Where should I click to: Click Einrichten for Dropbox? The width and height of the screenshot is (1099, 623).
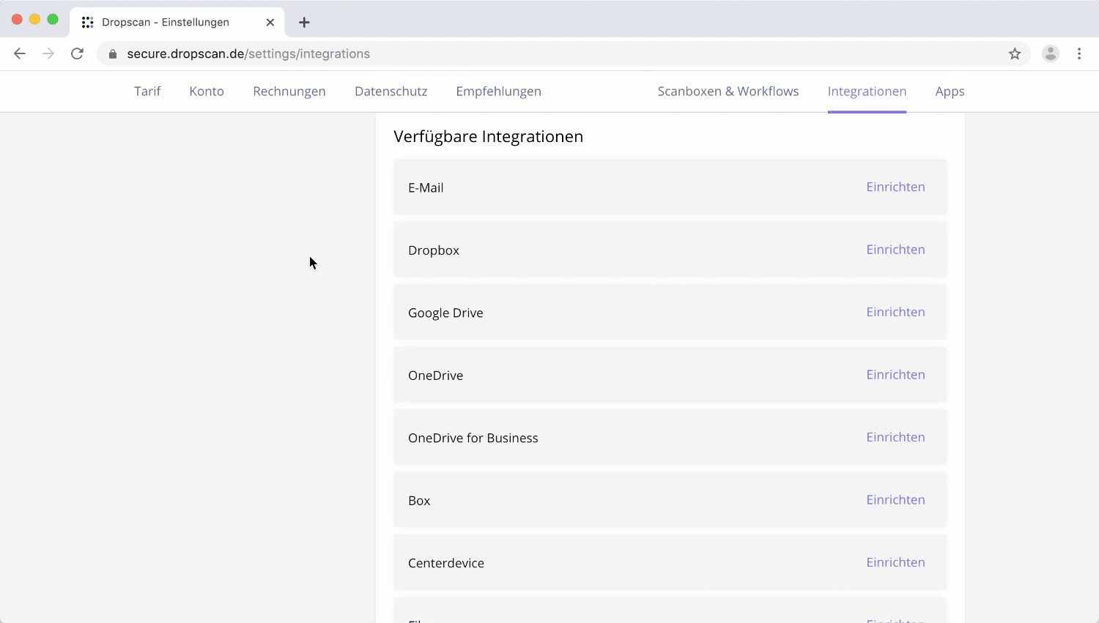895,250
